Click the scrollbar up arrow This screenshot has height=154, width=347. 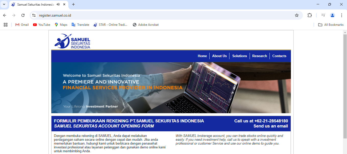[x=345, y=32]
